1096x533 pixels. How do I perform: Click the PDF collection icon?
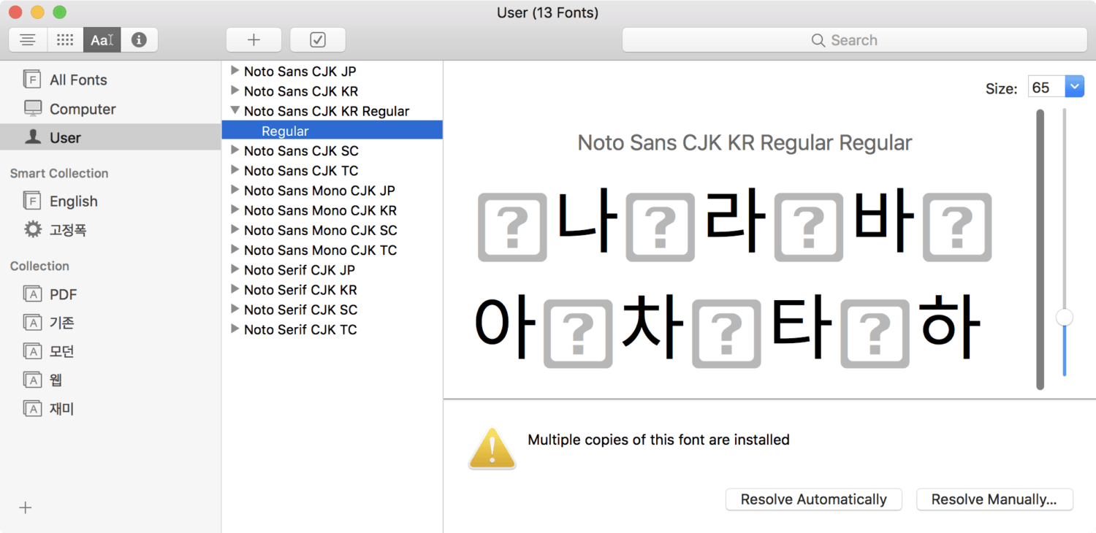click(32, 294)
